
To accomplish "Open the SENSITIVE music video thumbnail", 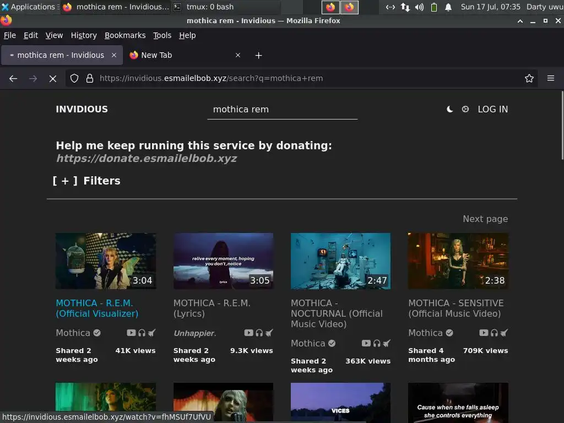I will 458,261.
